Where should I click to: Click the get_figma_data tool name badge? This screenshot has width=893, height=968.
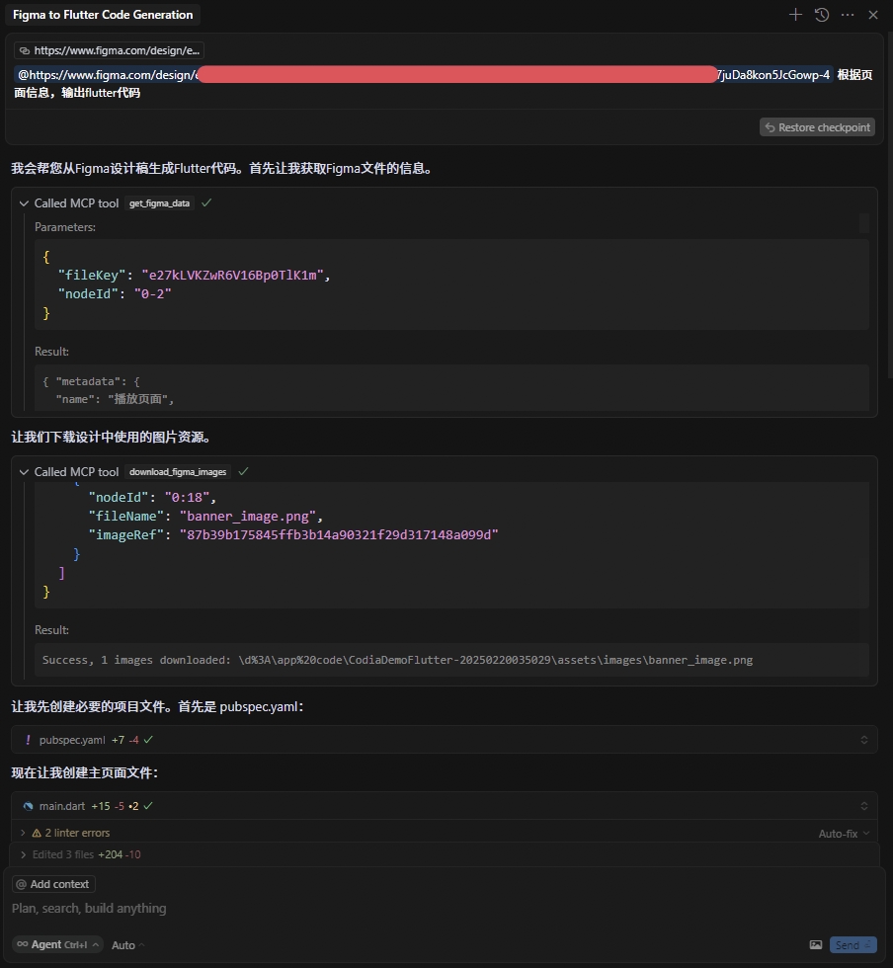pyautogui.click(x=159, y=203)
